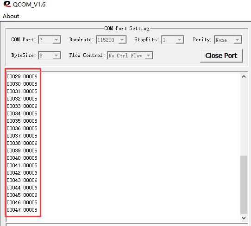Open the Baudrate 115200 dropdown
The height and width of the screenshot is (226, 251).
tap(111, 39)
